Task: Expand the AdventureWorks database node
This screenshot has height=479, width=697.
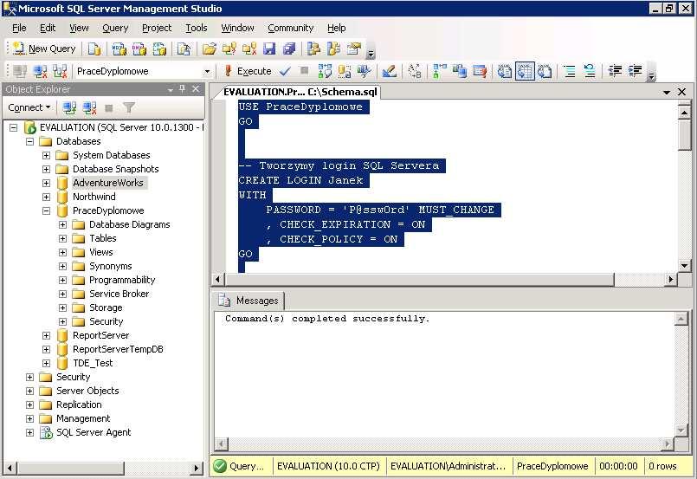Action: (x=46, y=184)
